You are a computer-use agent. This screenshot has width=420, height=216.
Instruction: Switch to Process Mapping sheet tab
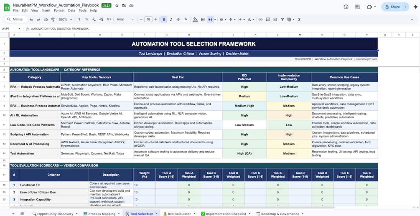(x=103, y=213)
